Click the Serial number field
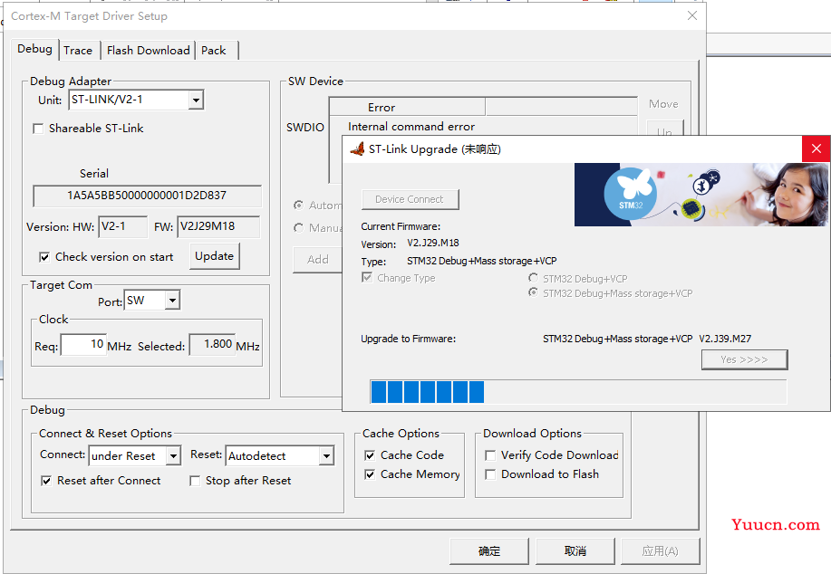This screenshot has width=831, height=574. point(147,196)
